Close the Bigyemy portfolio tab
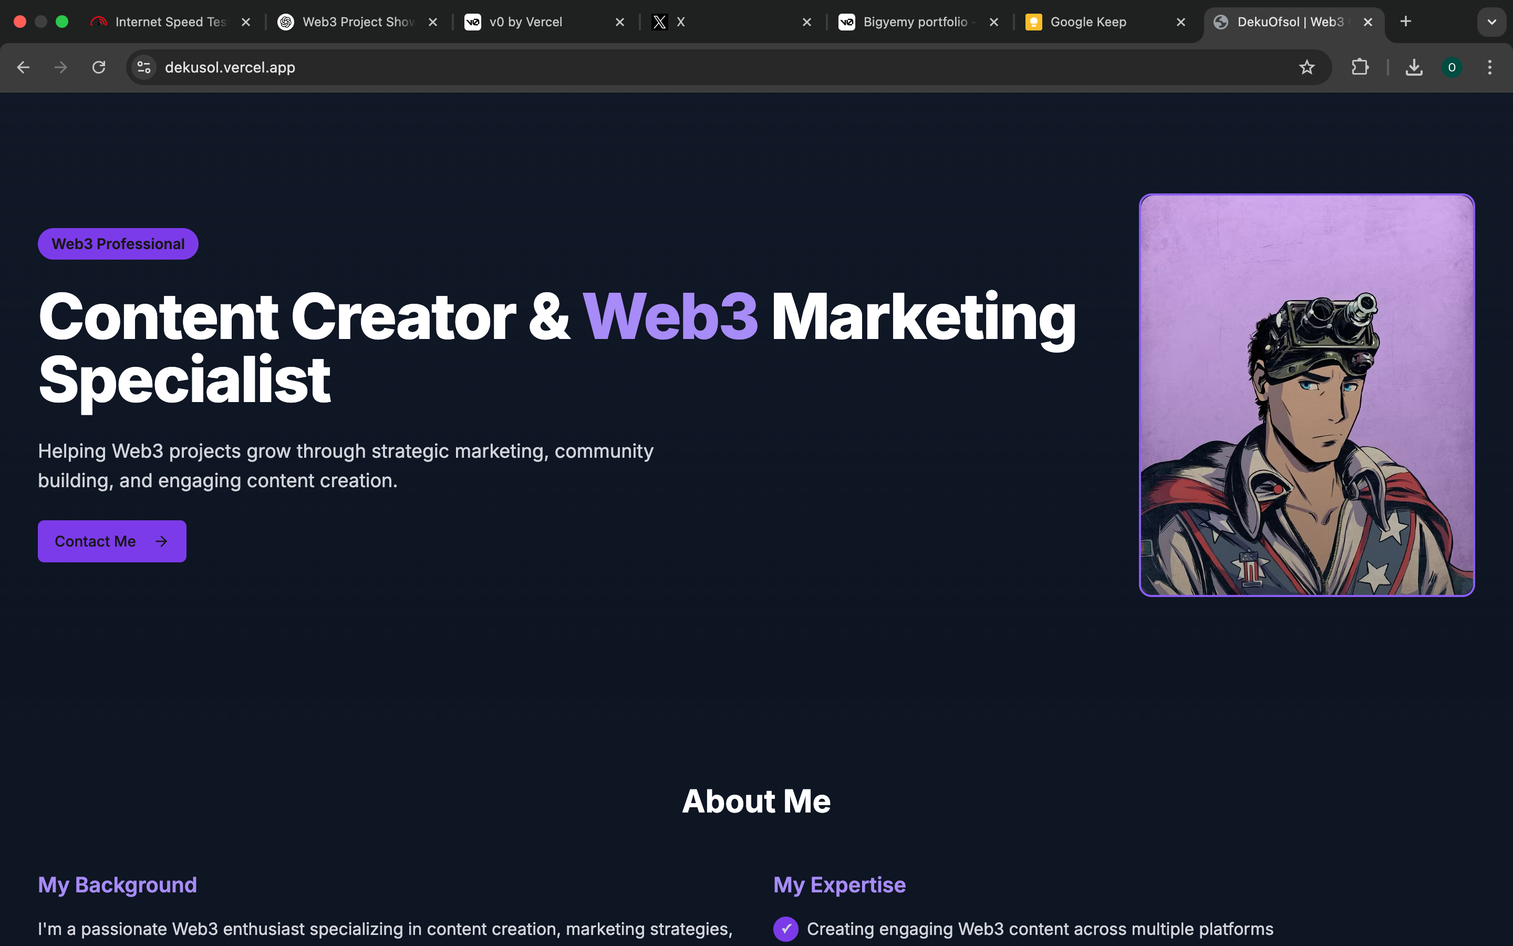This screenshot has height=946, width=1513. 993,22
